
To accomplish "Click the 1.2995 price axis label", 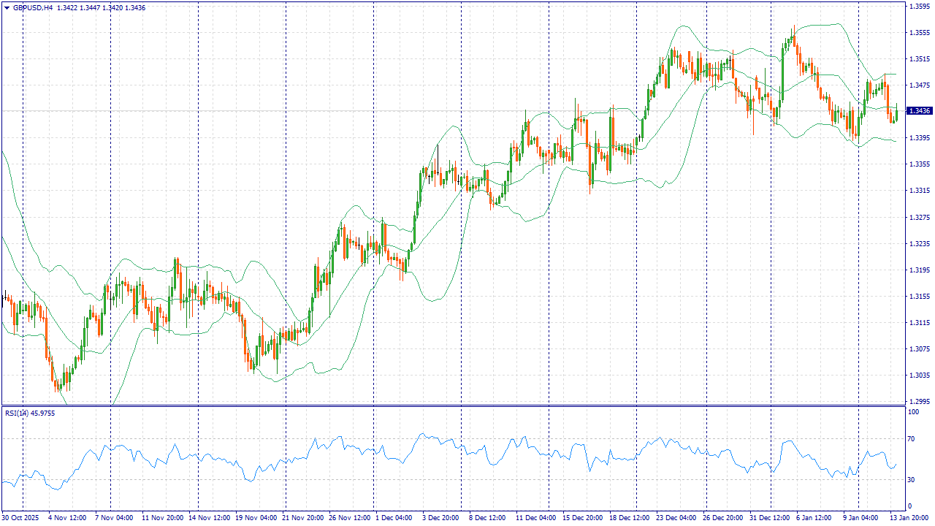I will click(918, 402).
